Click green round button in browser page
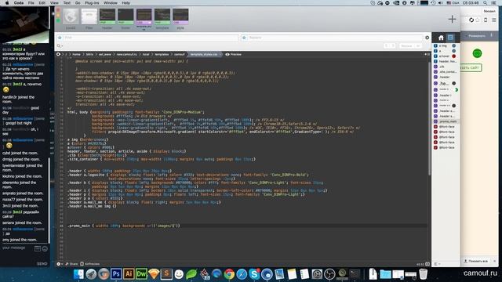This screenshot has width=502, height=282. (477, 53)
